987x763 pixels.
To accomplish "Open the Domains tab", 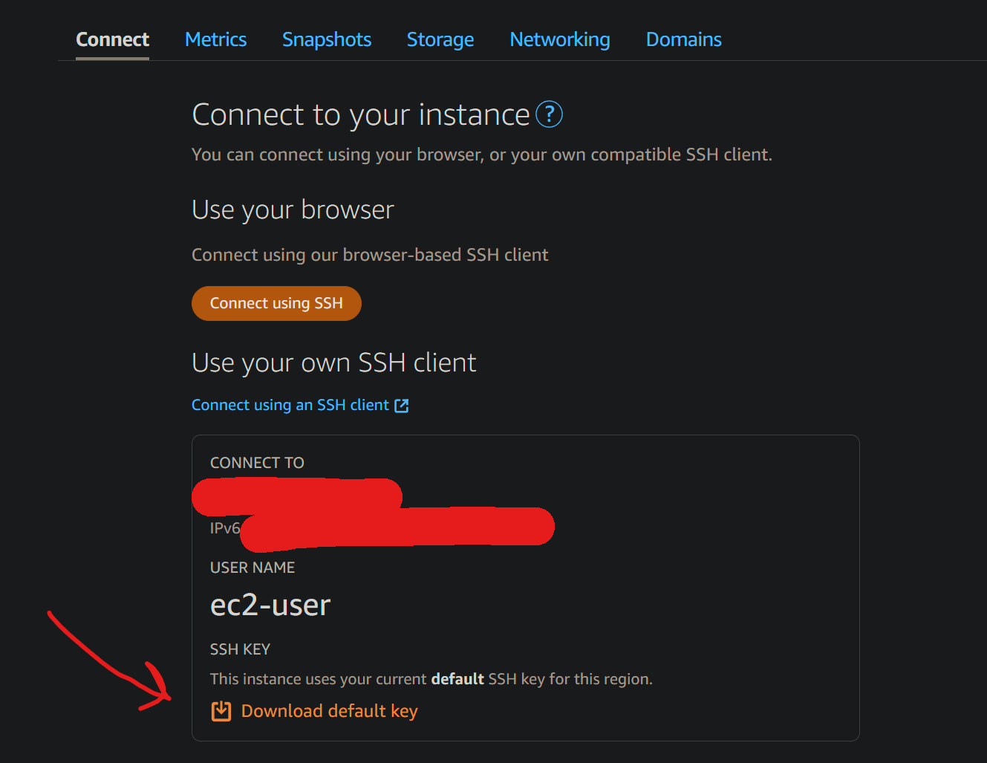I will (683, 39).
